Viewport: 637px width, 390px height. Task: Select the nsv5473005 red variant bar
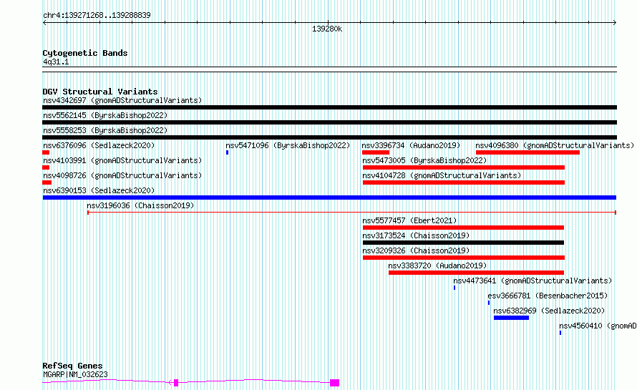tap(464, 167)
